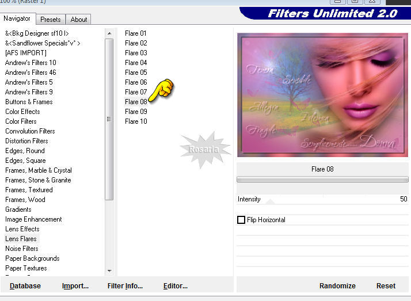Click scroll-up arrow of category list
The width and height of the screenshot is (411, 301).
pyautogui.click(x=109, y=33)
